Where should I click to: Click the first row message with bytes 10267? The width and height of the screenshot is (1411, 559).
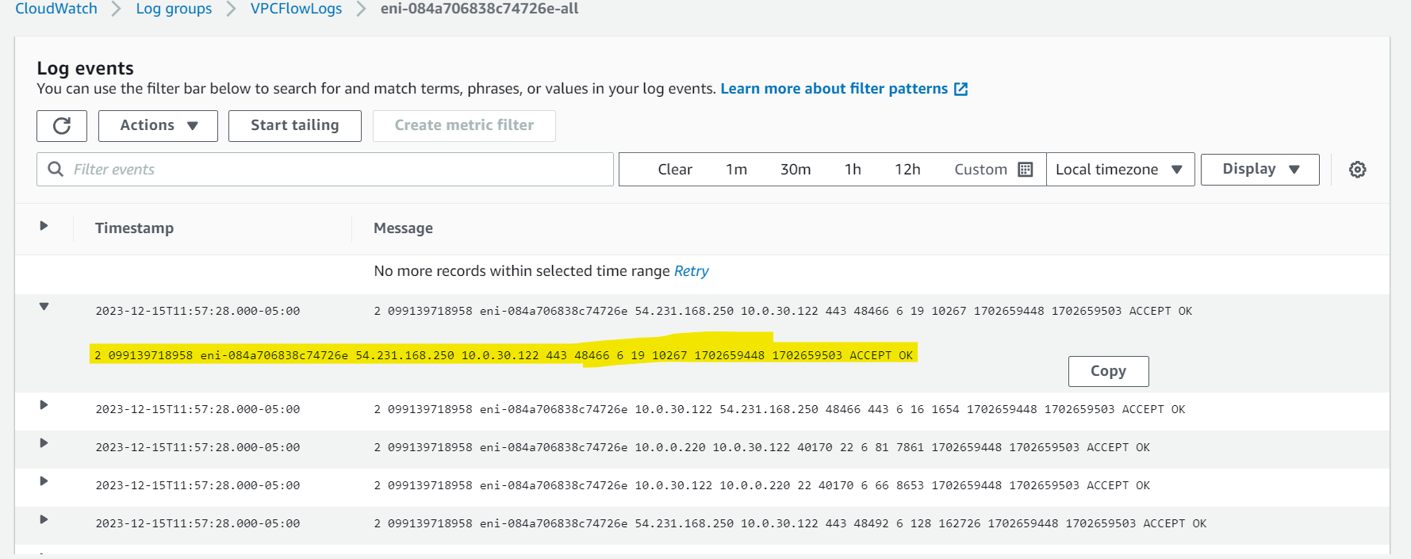(x=783, y=311)
